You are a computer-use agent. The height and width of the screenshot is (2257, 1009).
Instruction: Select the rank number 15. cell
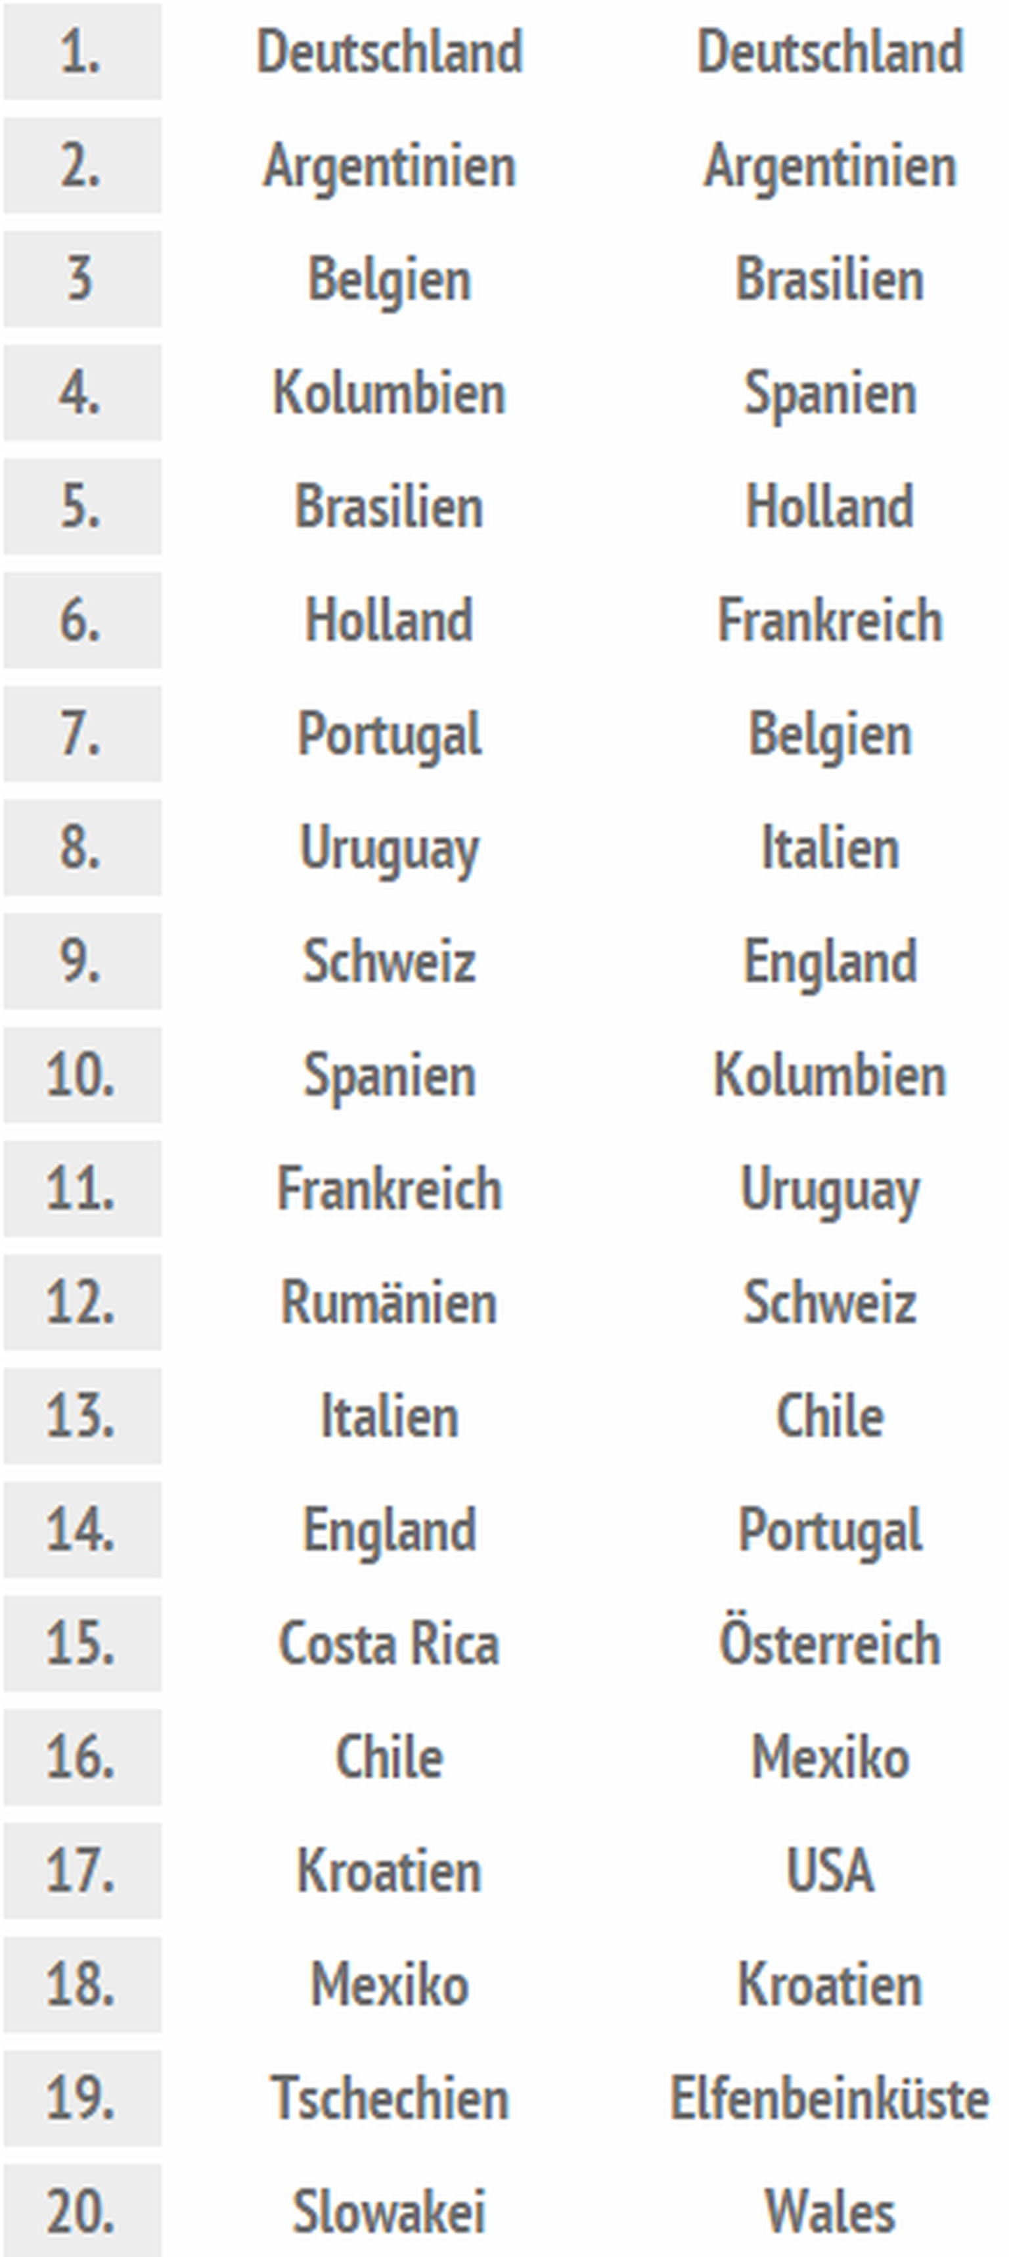pos(81,1644)
